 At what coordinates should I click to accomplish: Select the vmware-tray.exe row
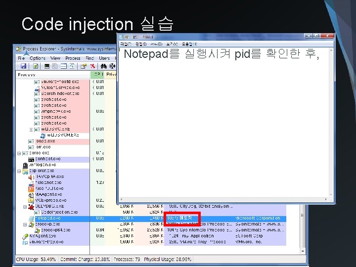click(x=151, y=242)
